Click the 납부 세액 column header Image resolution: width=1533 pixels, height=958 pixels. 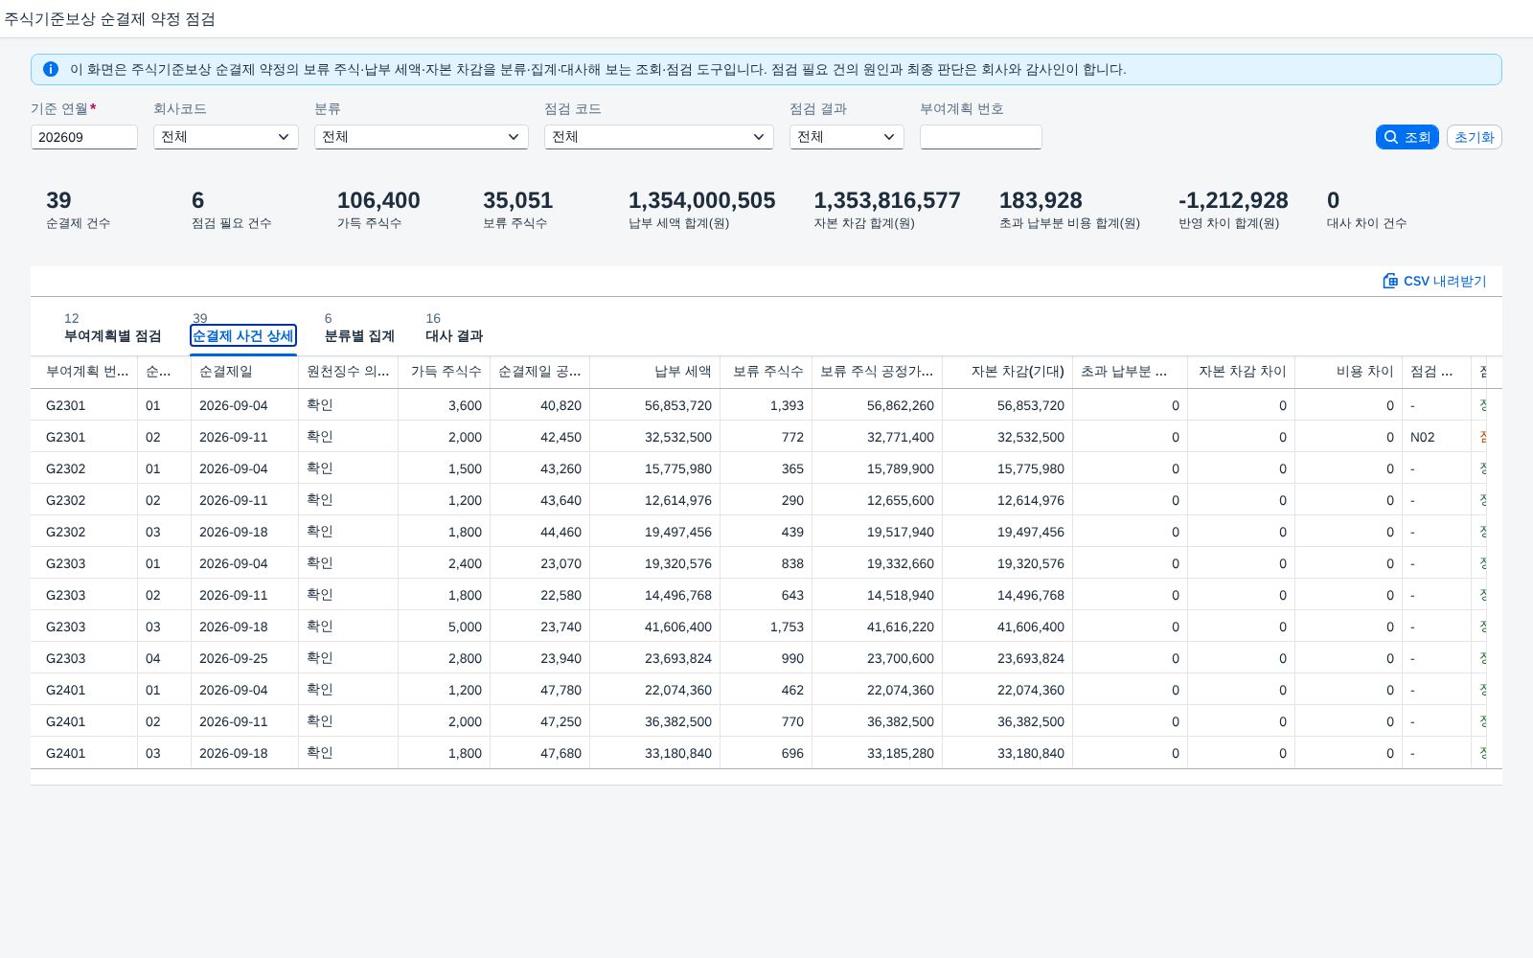[x=654, y=372]
